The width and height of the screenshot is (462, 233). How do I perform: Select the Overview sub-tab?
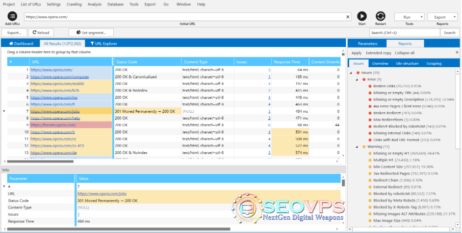380,64
